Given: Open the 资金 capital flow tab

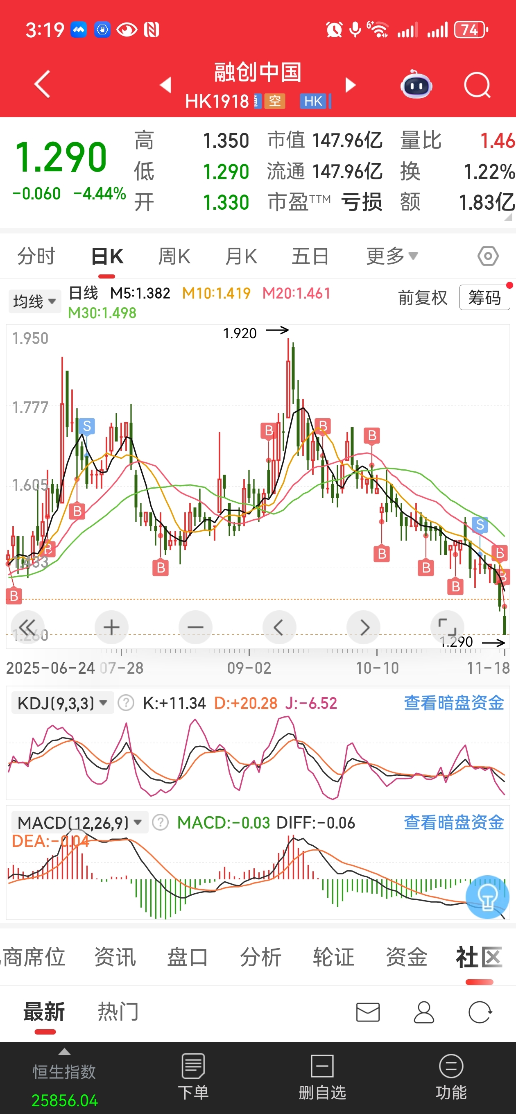Looking at the screenshot, I should tap(407, 956).
